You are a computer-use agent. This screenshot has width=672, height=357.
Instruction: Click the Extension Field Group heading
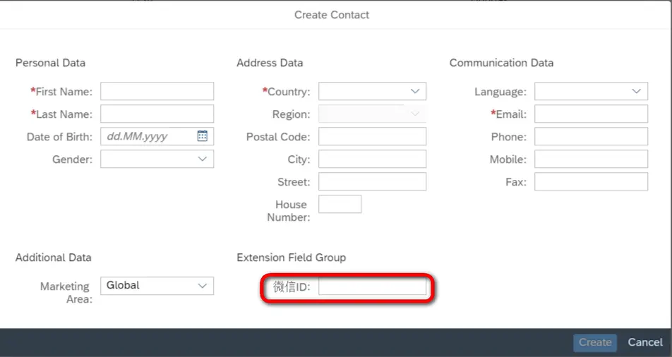tap(291, 258)
